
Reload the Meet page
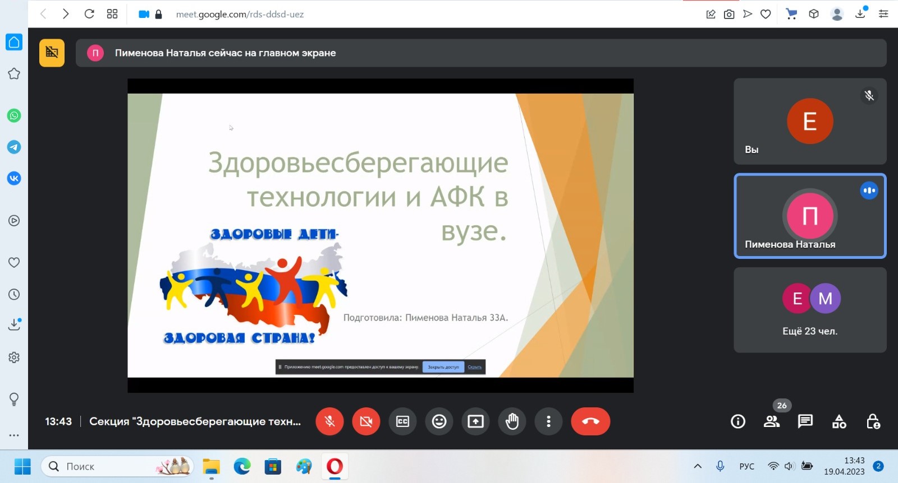pyautogui.click(x=89, y=14)
